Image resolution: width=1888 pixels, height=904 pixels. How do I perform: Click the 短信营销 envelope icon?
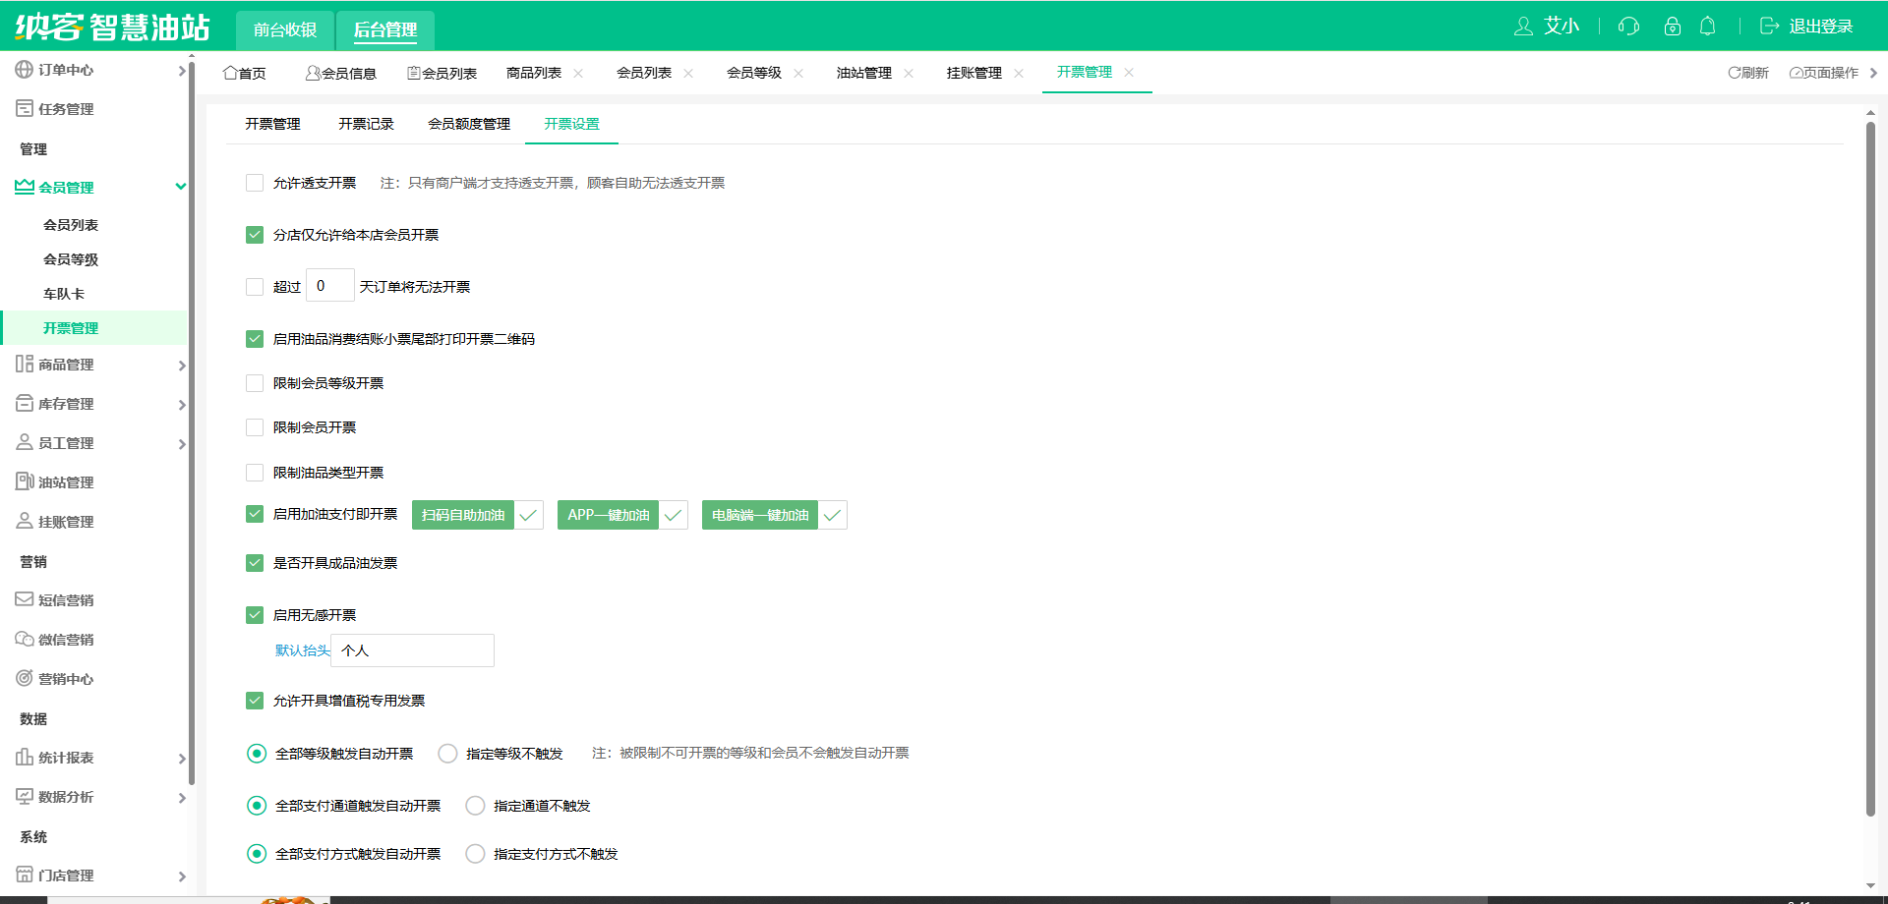[x=25, y=599]
